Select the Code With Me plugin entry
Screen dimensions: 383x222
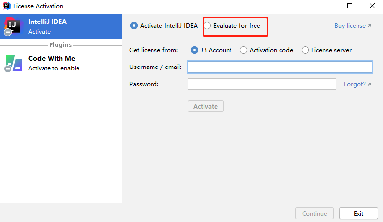coord(61,63)
